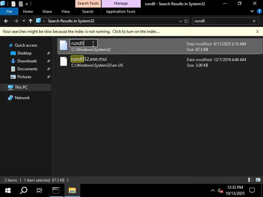The width and height of the screenshot is (263, 197).
Task: Click the File Explorer taskbar icon
Action: coord(72,190)
